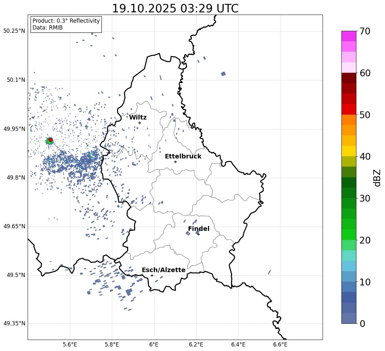This screenshot has width=385, height=351.
Task: Click the title 19.10.2025 03:29 UTC
Action: [175, 8]
